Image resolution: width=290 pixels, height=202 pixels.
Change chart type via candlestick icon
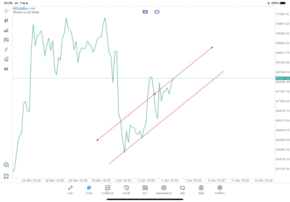point(6,20)
